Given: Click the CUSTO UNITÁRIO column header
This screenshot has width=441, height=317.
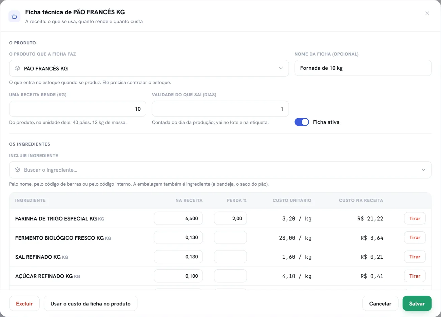Looking at the screenshot, I should click(x=292, y=200).
